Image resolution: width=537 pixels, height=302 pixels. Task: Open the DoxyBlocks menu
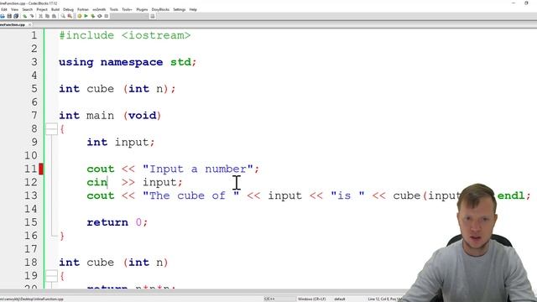point(160,9)
